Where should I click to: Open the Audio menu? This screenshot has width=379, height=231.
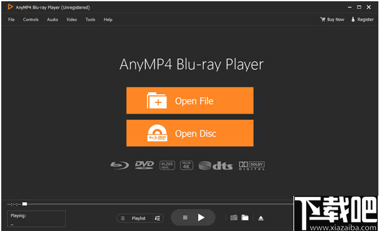(x=52, y=19)
